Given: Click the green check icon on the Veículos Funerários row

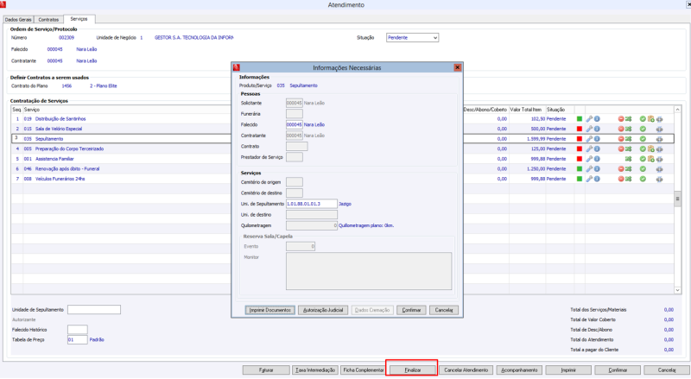Looking at the screenshot, I should (643, 179).
